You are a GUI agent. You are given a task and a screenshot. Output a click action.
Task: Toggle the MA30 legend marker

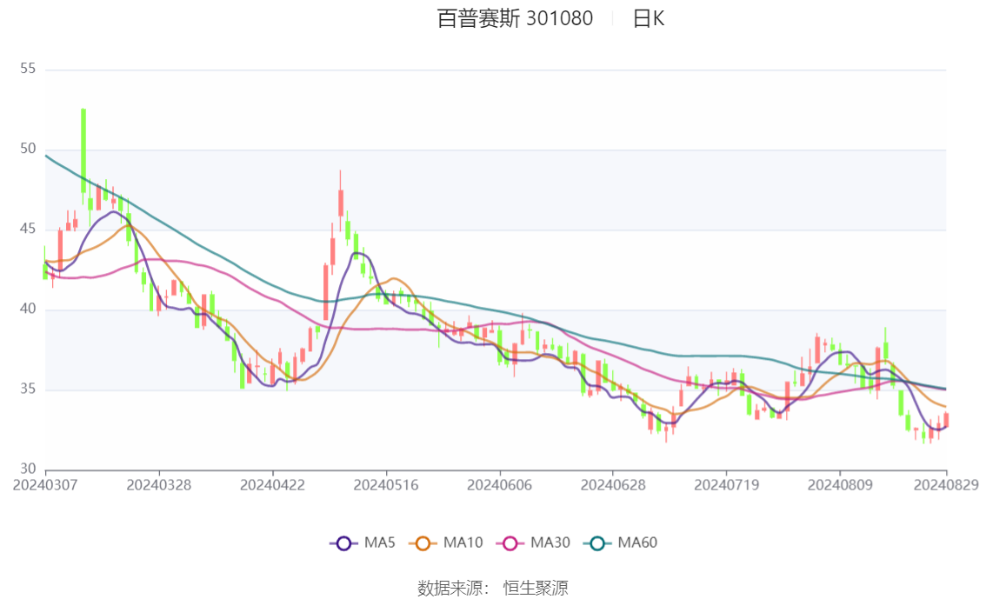point(510,543)
